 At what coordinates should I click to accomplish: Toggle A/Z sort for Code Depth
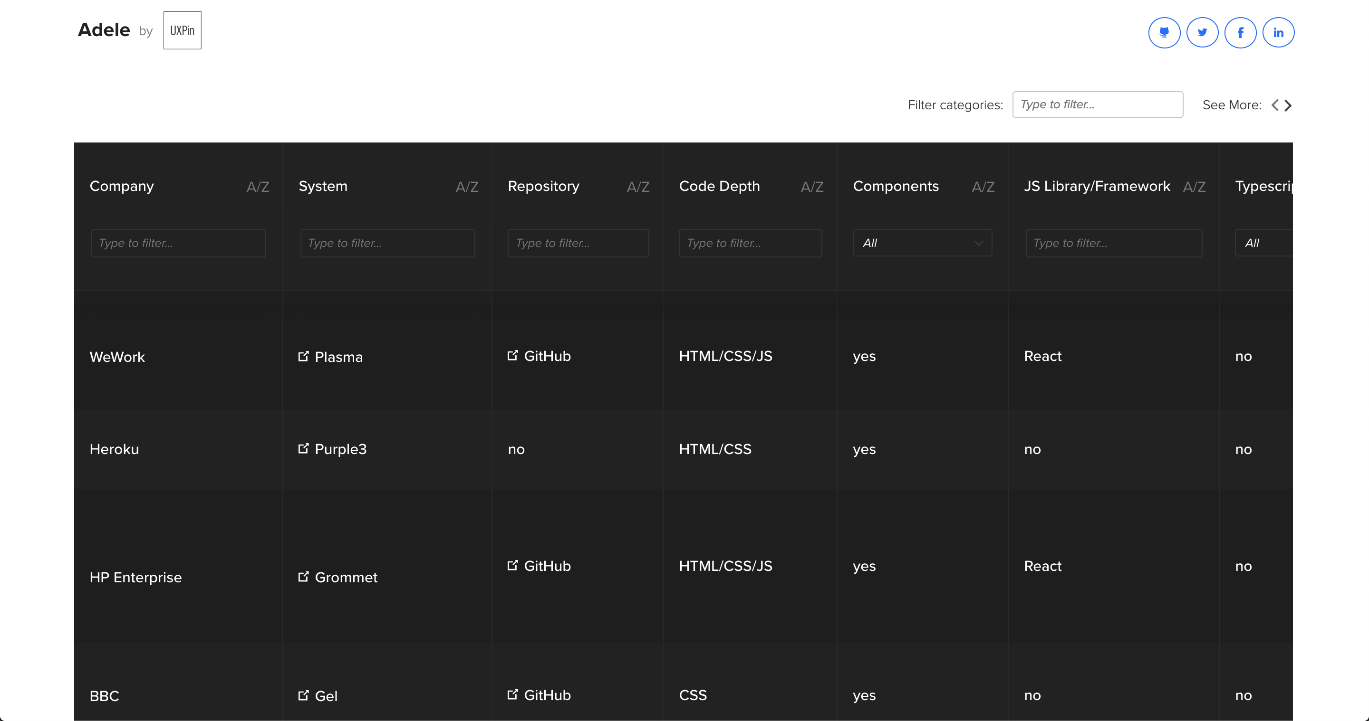coord(811,187)
